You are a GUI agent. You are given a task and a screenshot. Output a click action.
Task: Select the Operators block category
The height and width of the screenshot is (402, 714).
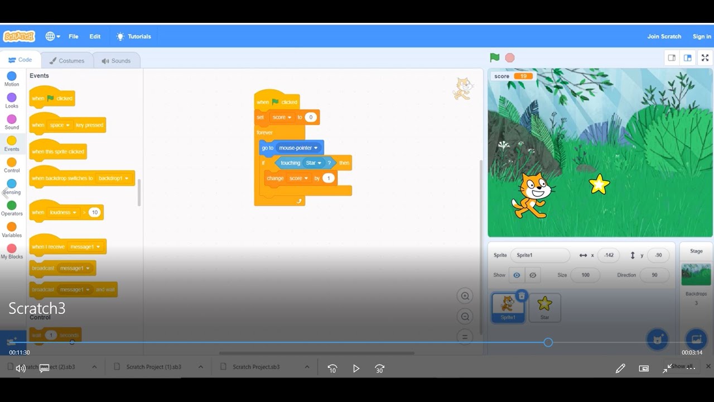click(x=12, y=208)
